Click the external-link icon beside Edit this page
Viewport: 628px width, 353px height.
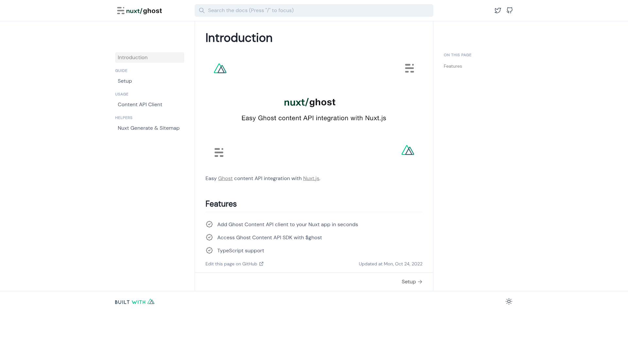click(261, 264)
